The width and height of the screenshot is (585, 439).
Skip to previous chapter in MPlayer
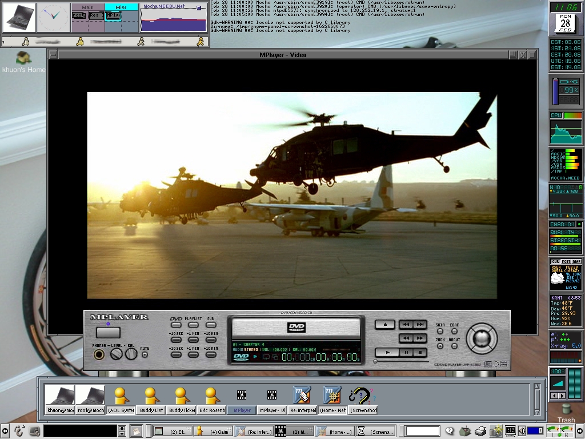click(406, 325)
